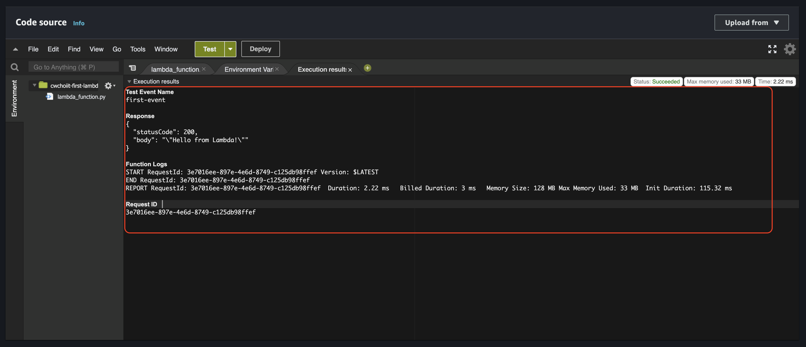
Task: Click the green plus new tab icon
Action: pos(367,68)
